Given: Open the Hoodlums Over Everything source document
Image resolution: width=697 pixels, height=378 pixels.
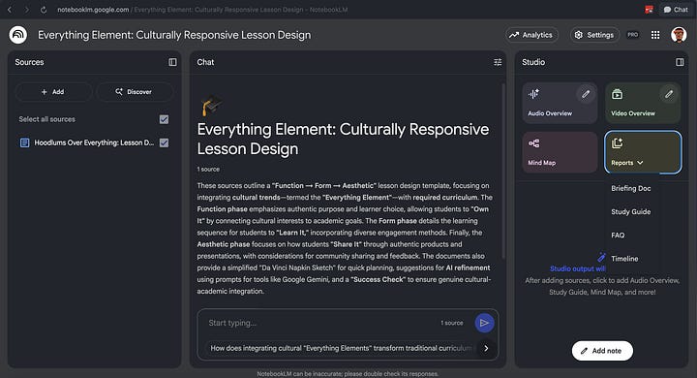Looking at the screenshot, I should 94,142.
